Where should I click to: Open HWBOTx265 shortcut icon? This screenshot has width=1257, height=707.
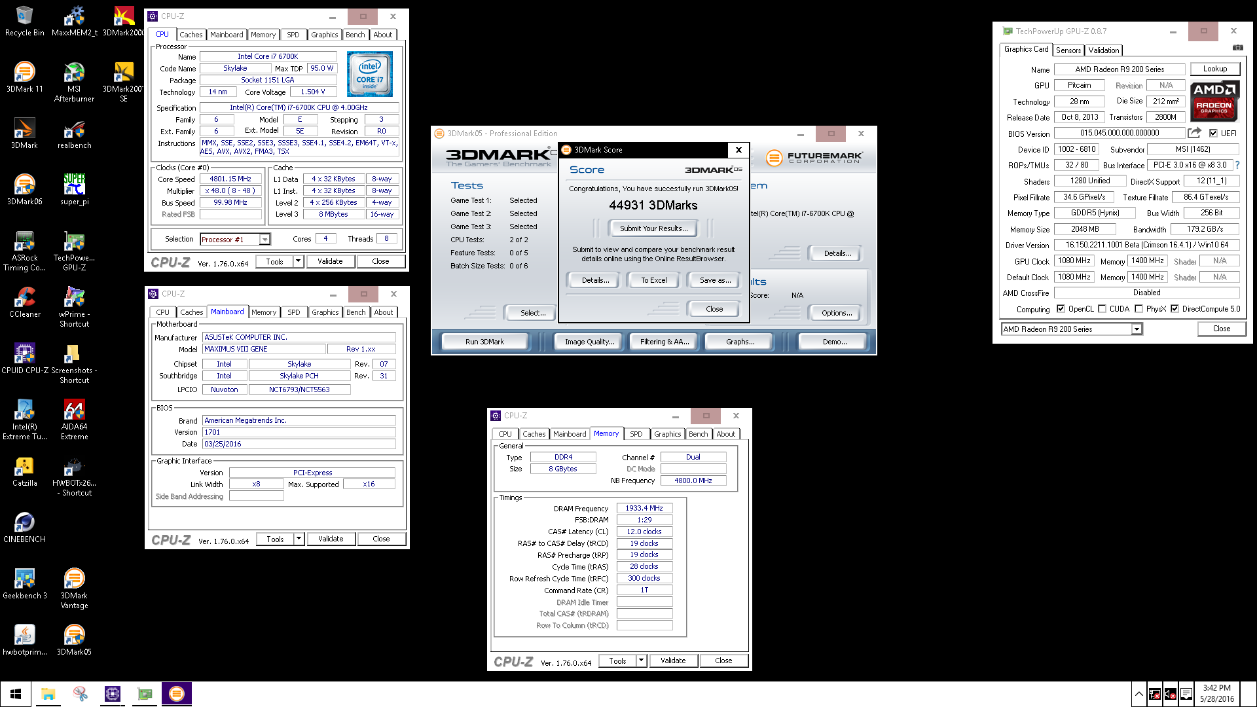[74, 476]
